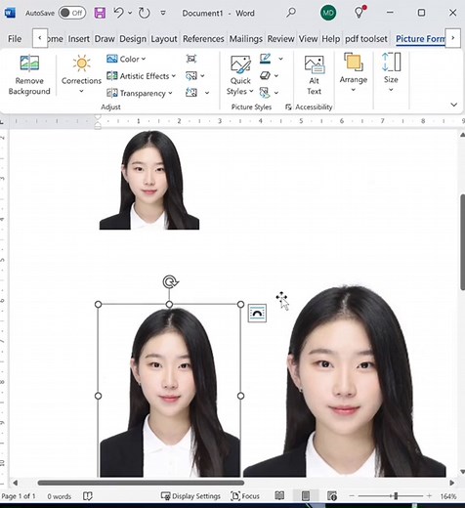Open the Size options
This screenshot has height=508, width=465.
391,72
